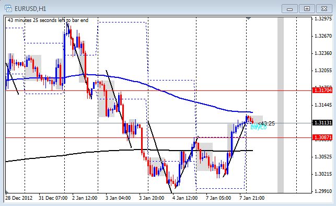The height and width of the screenshot is (206, 336).
Task: Click the 1.30215 price scale value
Action: click(x=323, y=174)
